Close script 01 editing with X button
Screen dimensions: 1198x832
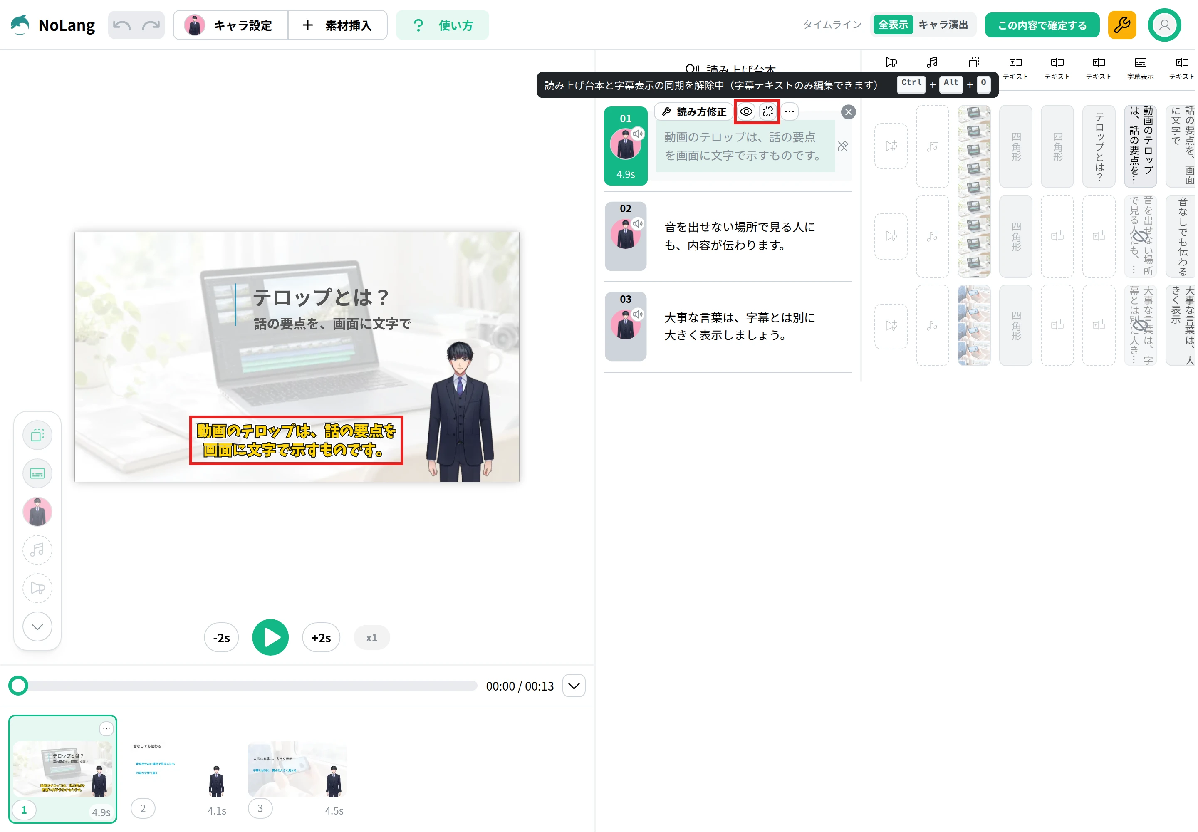tap(848, 112)
